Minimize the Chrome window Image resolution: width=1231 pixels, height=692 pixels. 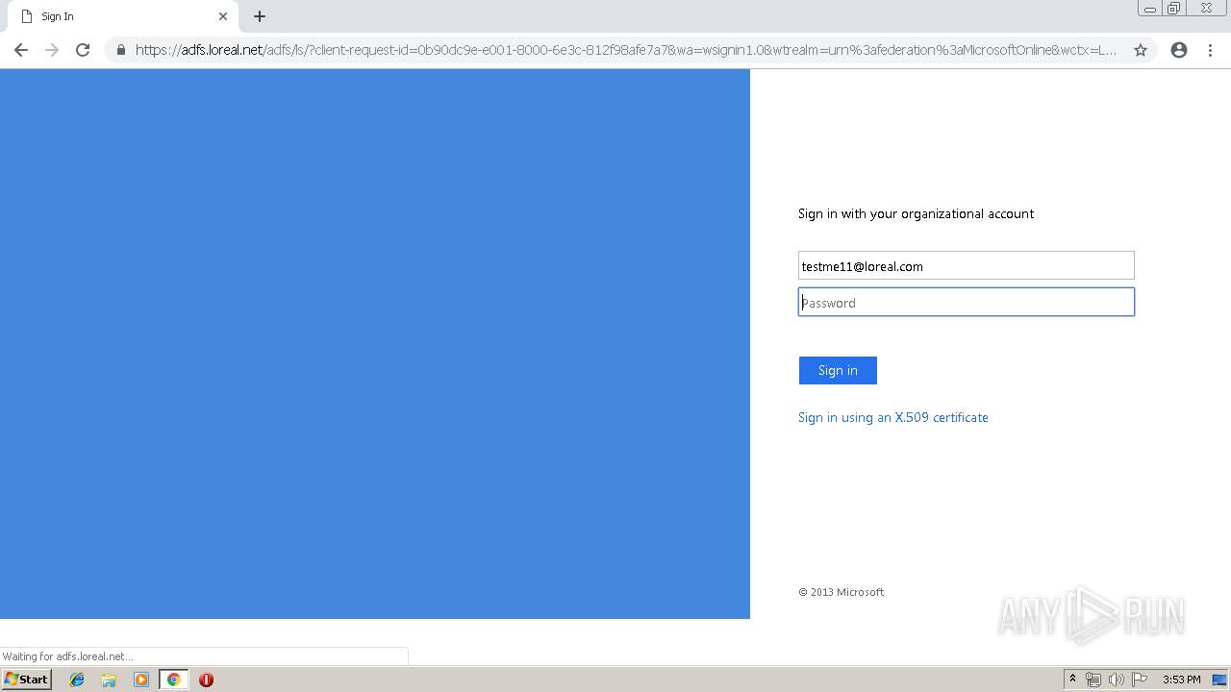click(x=1150, y=9)
